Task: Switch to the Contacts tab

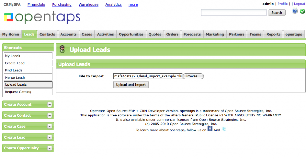Action: coord(48,34)
